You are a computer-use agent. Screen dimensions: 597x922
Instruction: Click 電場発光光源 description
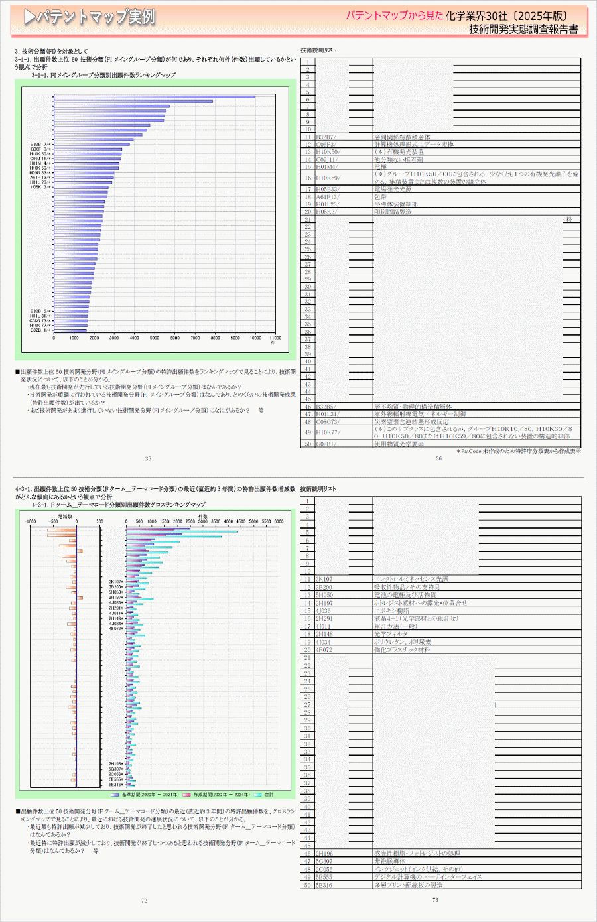[393, 189]
